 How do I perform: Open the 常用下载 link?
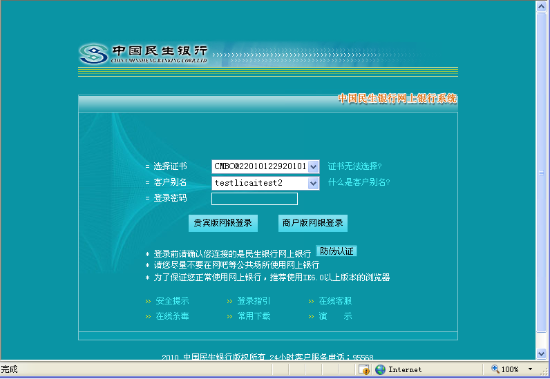click(254, 316)
